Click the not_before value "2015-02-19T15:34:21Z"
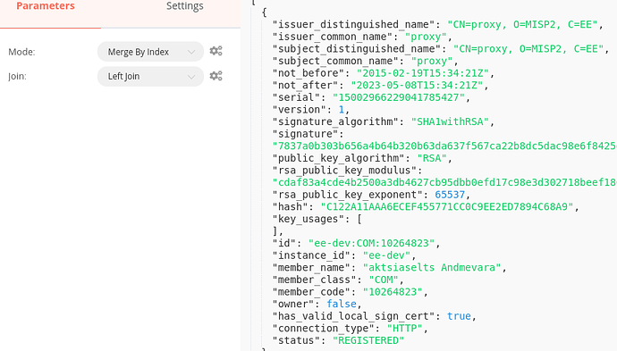 point(423,73)
